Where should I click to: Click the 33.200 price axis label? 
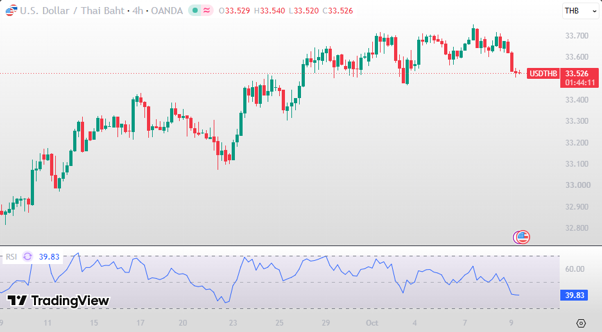point(577,143)
